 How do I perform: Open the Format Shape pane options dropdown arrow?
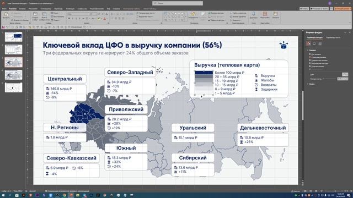(x=345, y=32)
